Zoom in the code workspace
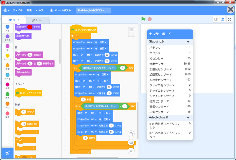Viewport: 236px width, 160px height. pos(131,134)
